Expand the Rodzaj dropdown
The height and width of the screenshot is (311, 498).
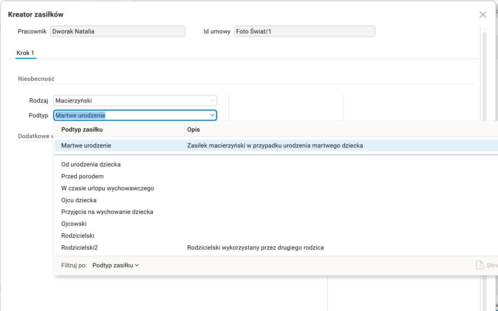point(213,101)
